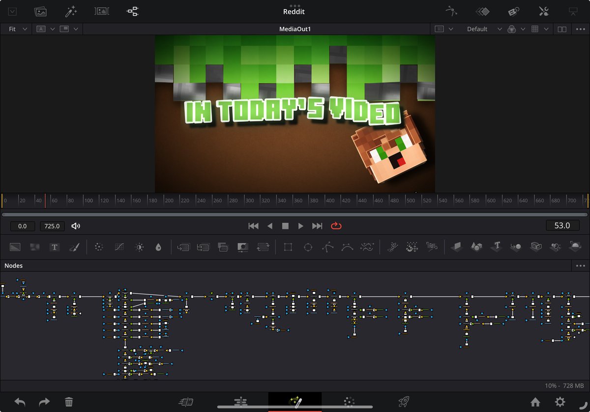The height and width of the screenshot is (412, 590).
Task: Mute the audio speaker
Action: (76, 226)
